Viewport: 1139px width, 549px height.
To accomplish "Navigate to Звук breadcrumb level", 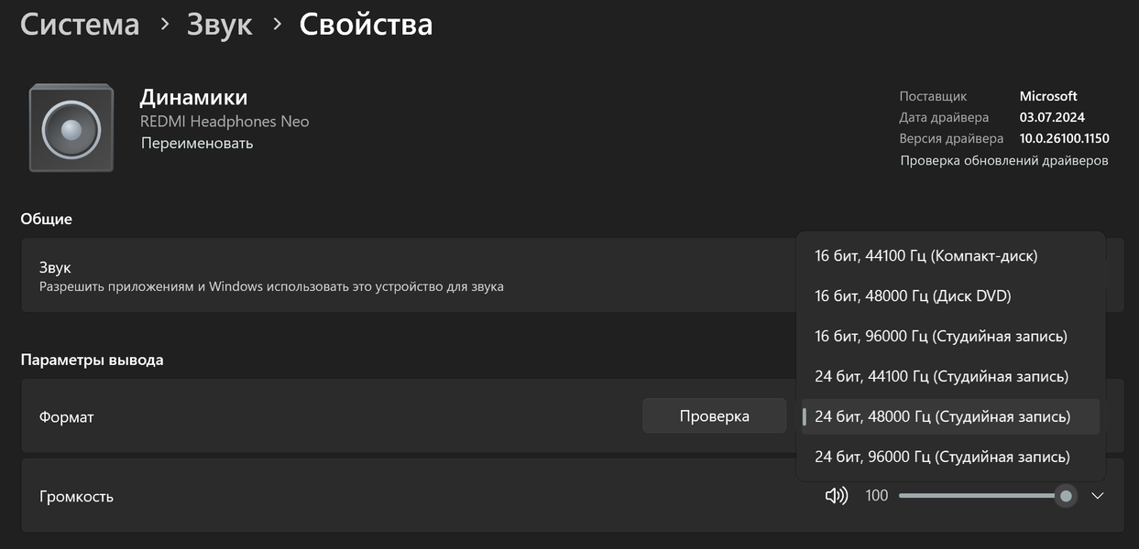I will click(x=220, y=24).
